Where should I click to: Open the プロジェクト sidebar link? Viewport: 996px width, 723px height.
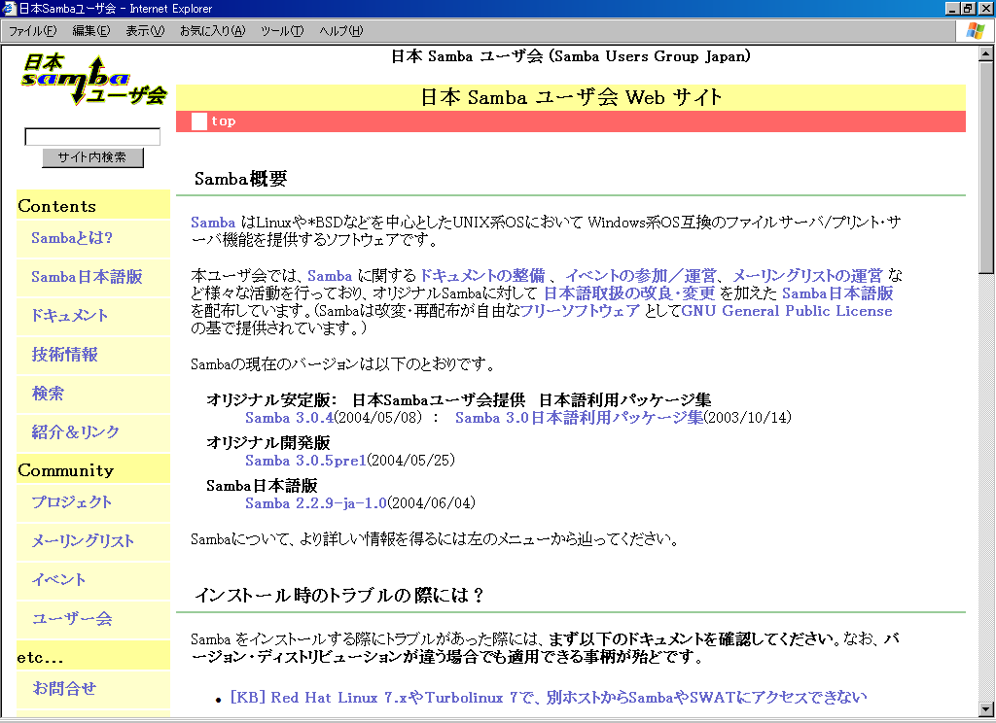(72, 502)
